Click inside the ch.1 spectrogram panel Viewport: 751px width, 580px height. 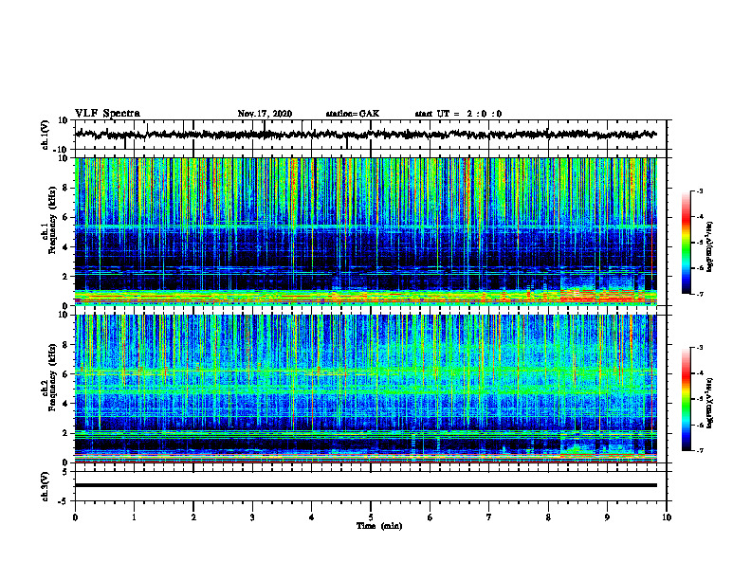(366, 231)
